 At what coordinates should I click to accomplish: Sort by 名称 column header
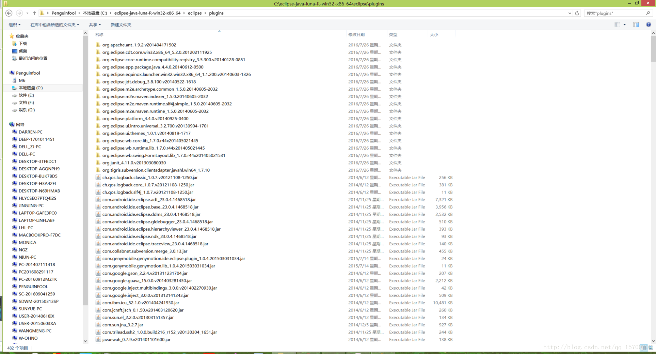pyautogui.click(x=99, y=34)
